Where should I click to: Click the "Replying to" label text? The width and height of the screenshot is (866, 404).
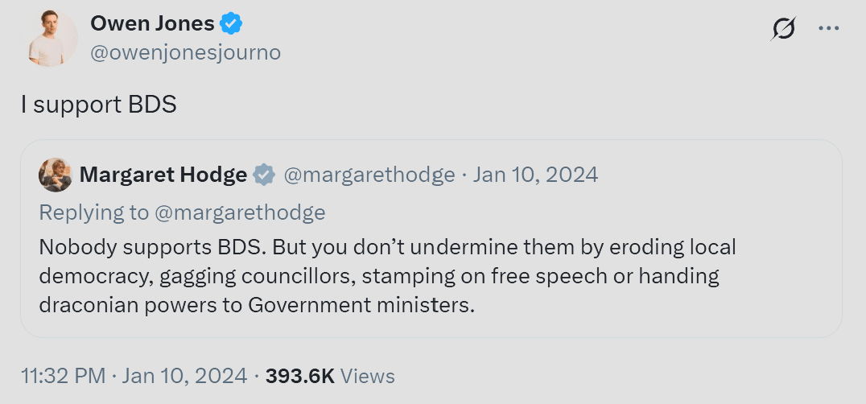coord(94,212)
